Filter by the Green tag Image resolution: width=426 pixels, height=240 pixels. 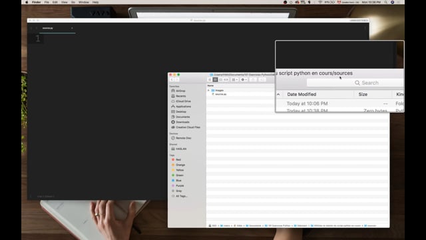(178, 175)
